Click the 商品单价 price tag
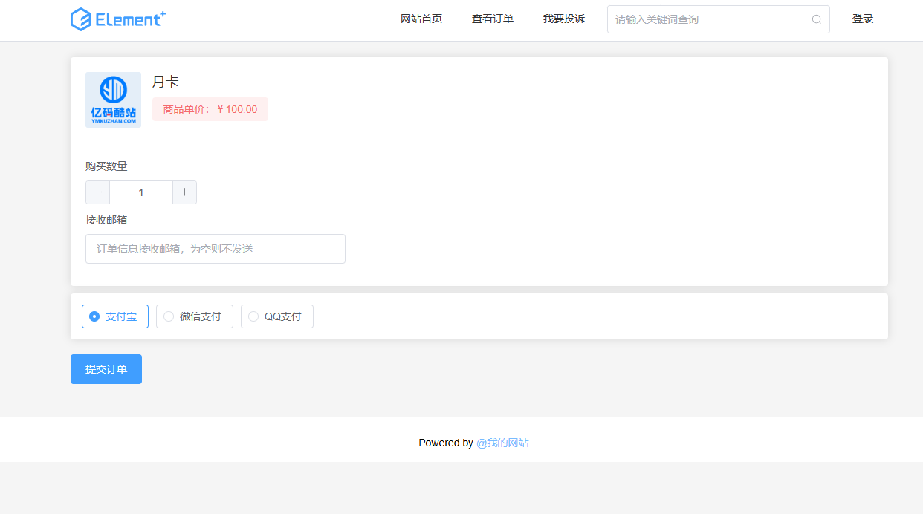923x514 pixels. pos(210,108)
